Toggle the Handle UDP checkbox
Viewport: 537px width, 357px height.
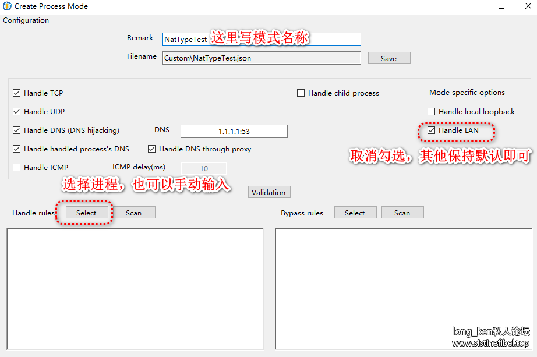click(x=17, y=112)
